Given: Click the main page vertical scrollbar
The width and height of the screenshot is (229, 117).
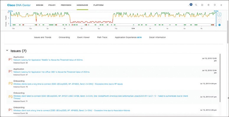Looking at the screenshot, I should (228, 32).
